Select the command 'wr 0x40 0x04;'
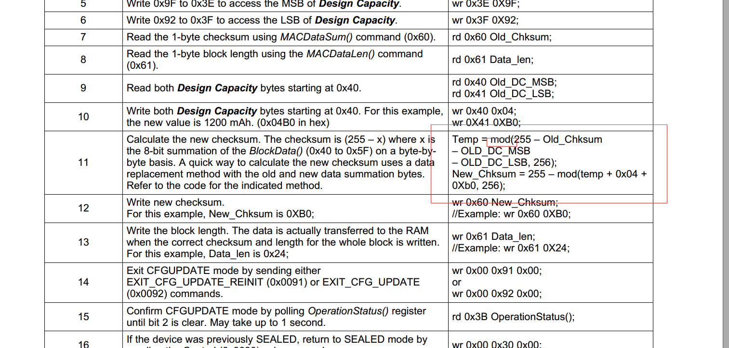Viewport: 729px width, 348px height. pos(485,111)
